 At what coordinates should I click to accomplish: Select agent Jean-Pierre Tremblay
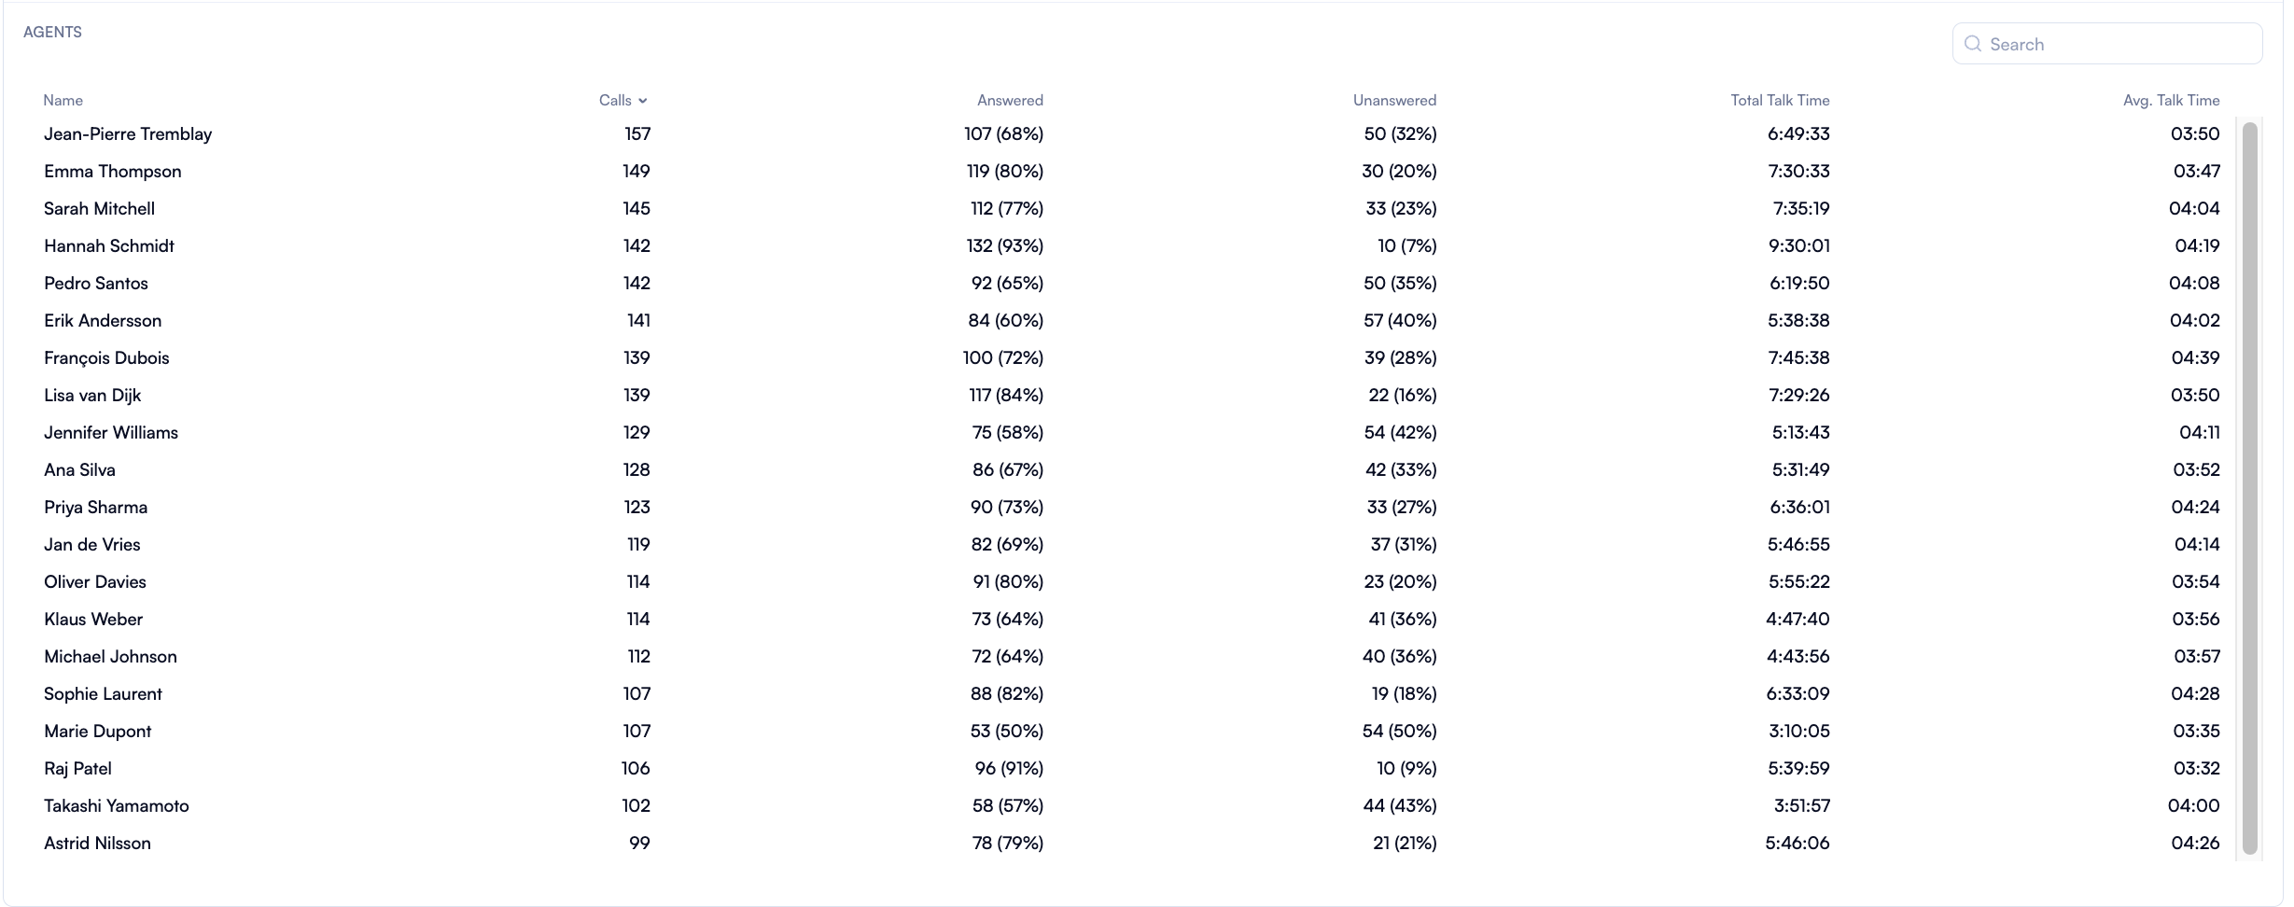pos(128,134)
